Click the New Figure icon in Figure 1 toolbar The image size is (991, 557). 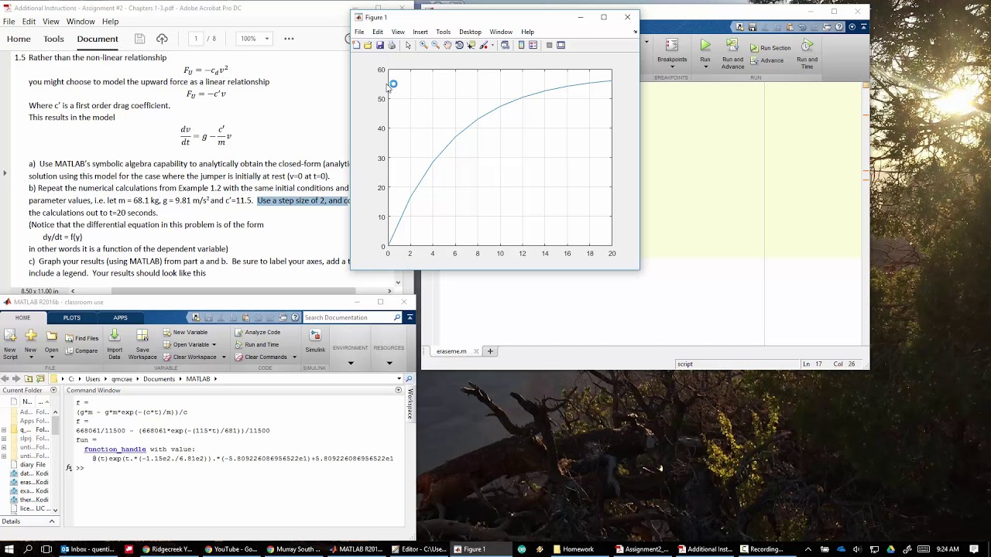(x=356, y=45)
